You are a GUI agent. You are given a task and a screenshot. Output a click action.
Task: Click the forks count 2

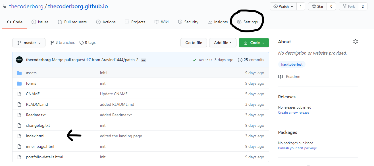coord(363,6)
